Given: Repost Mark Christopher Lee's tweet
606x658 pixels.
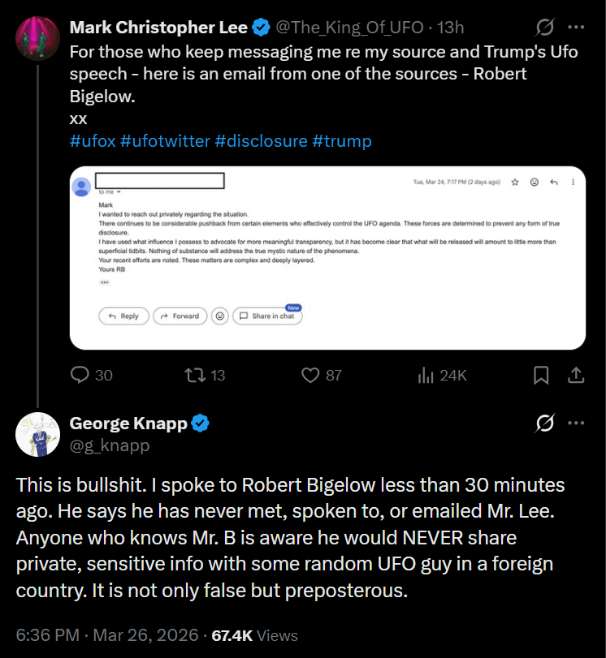Looking at the screenshot, I should pos(194,375).
